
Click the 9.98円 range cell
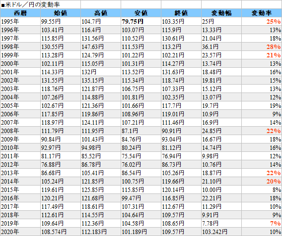(210, 156)
